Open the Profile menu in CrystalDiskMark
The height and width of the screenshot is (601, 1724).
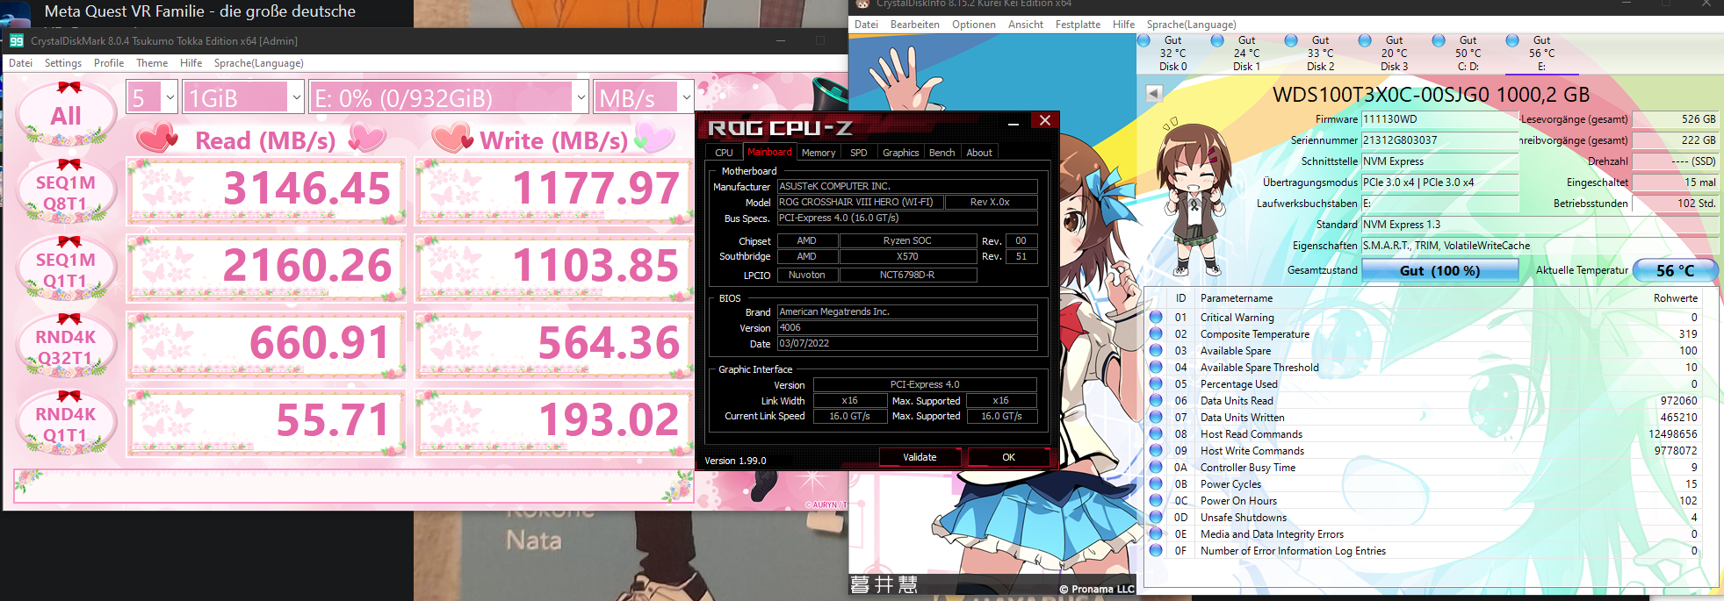[109, 63]
